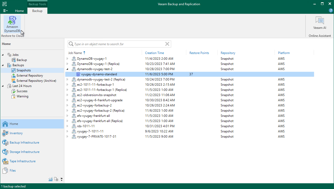Open the Files view
This screenshot has width=334, height=189.
[x=13, y=171]
